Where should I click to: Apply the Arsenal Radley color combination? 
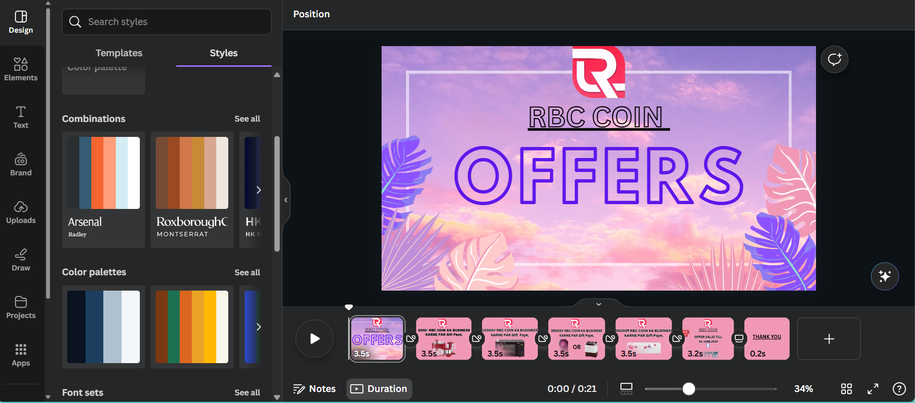[103, 190]
